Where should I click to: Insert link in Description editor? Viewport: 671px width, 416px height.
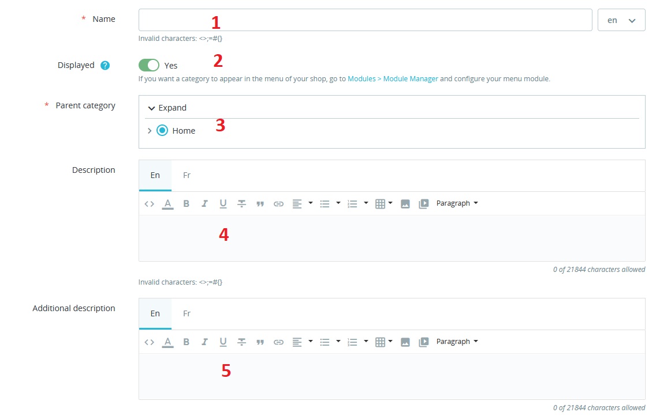[x=278, y=203]
